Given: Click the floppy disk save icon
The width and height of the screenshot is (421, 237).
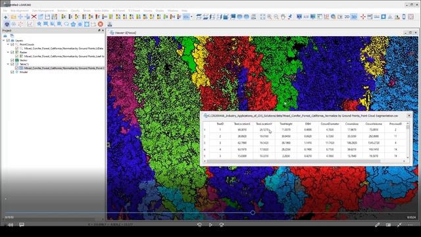Looking at the screenshot, I should 47,17.
